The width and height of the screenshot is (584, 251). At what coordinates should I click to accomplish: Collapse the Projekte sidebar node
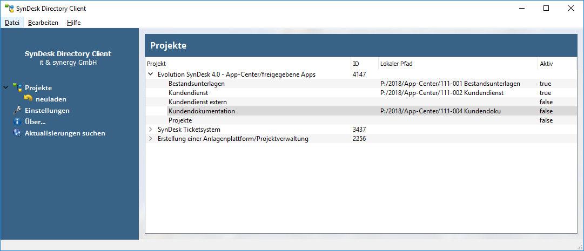point(5,88)
